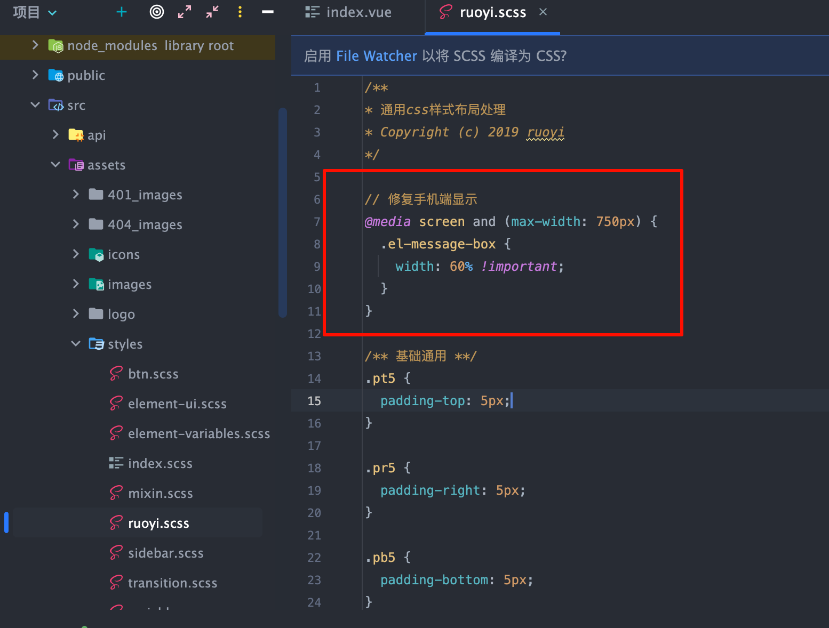Open element-variables.scss file

click(198, 434)
